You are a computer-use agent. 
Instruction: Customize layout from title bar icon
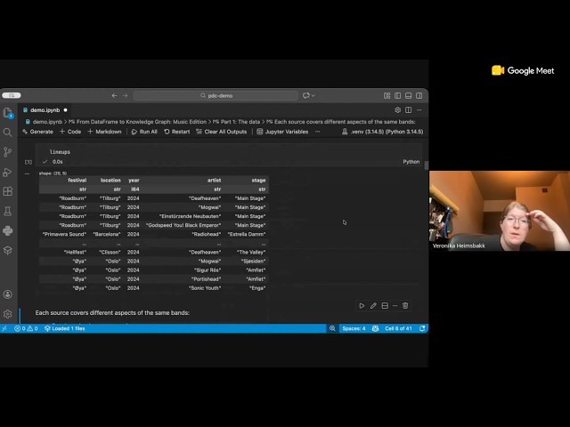click(387, 95)
